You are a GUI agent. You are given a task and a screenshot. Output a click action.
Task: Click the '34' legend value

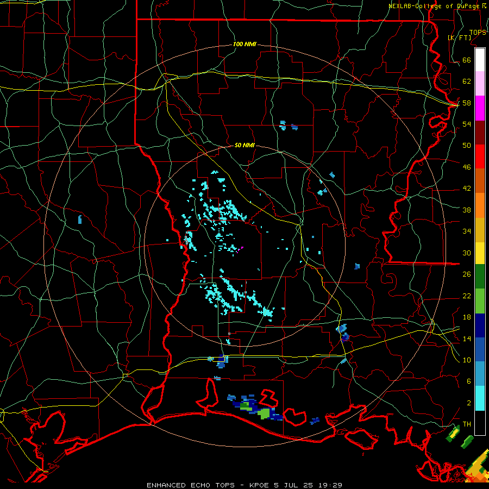pyautogui.click(x=467, y=231)
